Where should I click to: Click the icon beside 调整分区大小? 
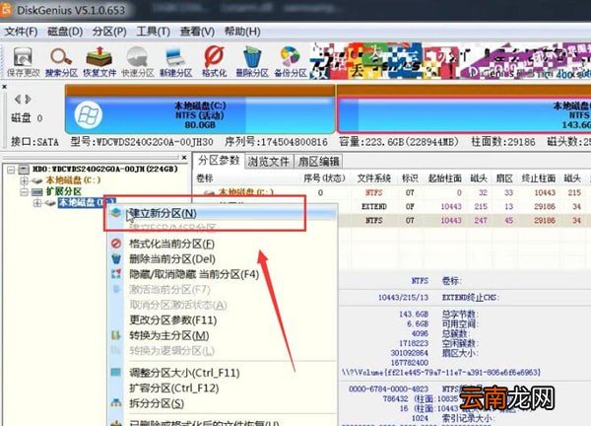[116, 373]
